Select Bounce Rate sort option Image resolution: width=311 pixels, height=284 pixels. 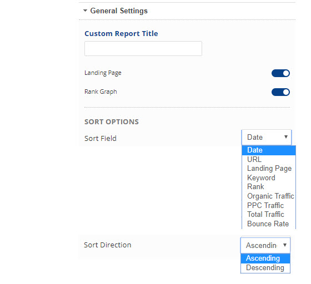coord(269,224)
